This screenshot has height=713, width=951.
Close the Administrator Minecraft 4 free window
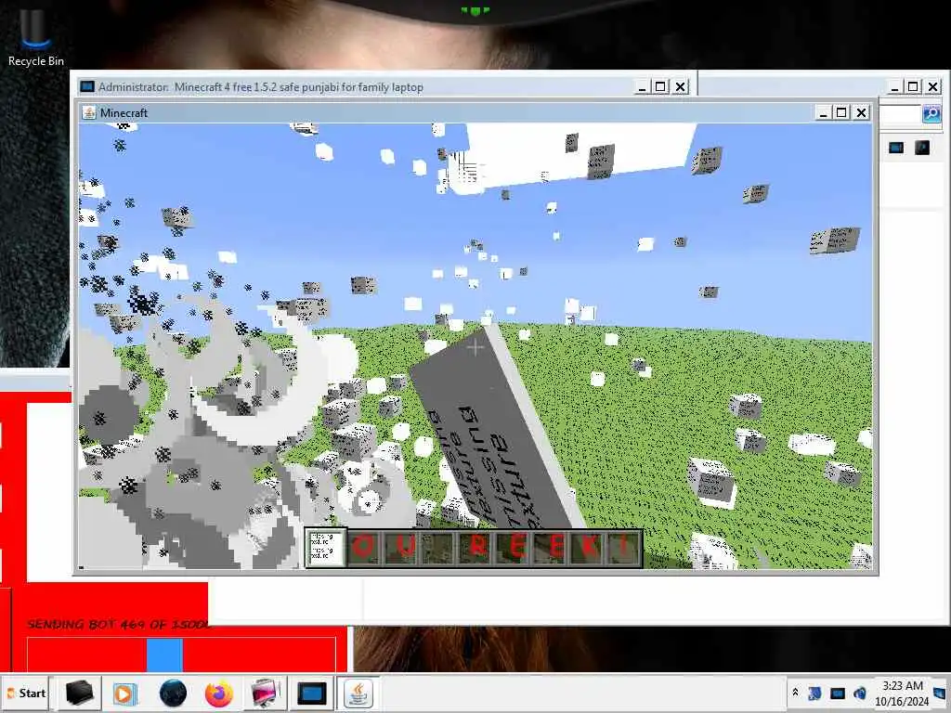coord(681,86)
